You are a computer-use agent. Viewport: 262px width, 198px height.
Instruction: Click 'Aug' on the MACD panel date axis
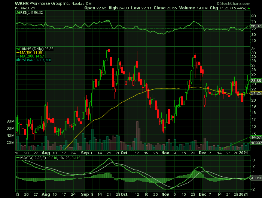(46, 195)
